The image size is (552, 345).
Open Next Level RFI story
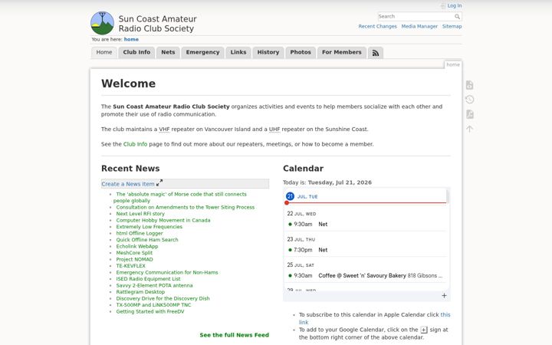(140, 214)
